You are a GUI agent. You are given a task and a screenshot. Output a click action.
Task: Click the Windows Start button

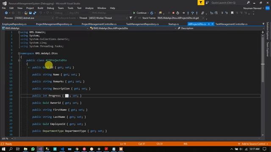3,149
